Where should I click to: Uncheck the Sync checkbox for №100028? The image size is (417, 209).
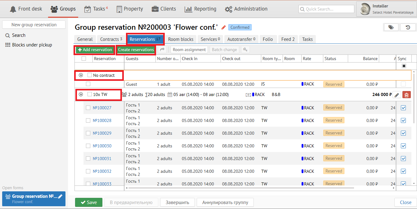[403, 120]
